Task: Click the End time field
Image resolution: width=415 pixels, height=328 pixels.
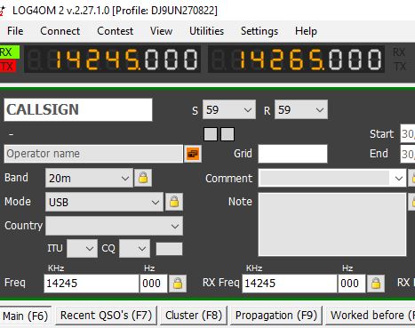Action: (408, 154)
